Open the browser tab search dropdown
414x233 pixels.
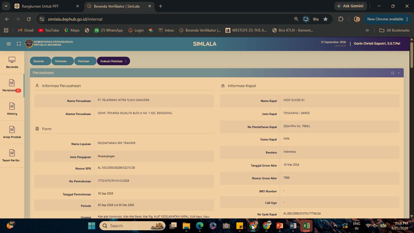coord(6,6)
